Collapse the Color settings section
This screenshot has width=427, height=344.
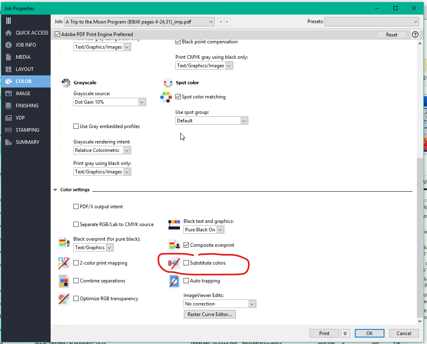55,190
